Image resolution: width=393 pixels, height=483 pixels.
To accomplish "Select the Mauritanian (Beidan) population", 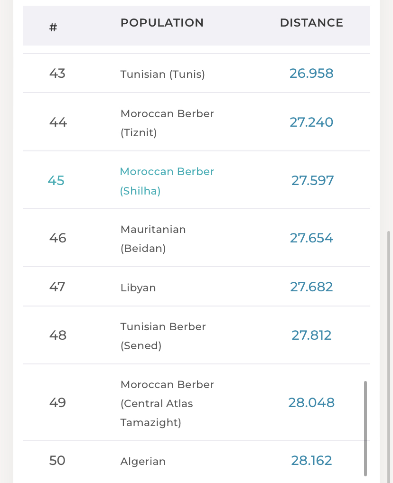I will 153,239.
